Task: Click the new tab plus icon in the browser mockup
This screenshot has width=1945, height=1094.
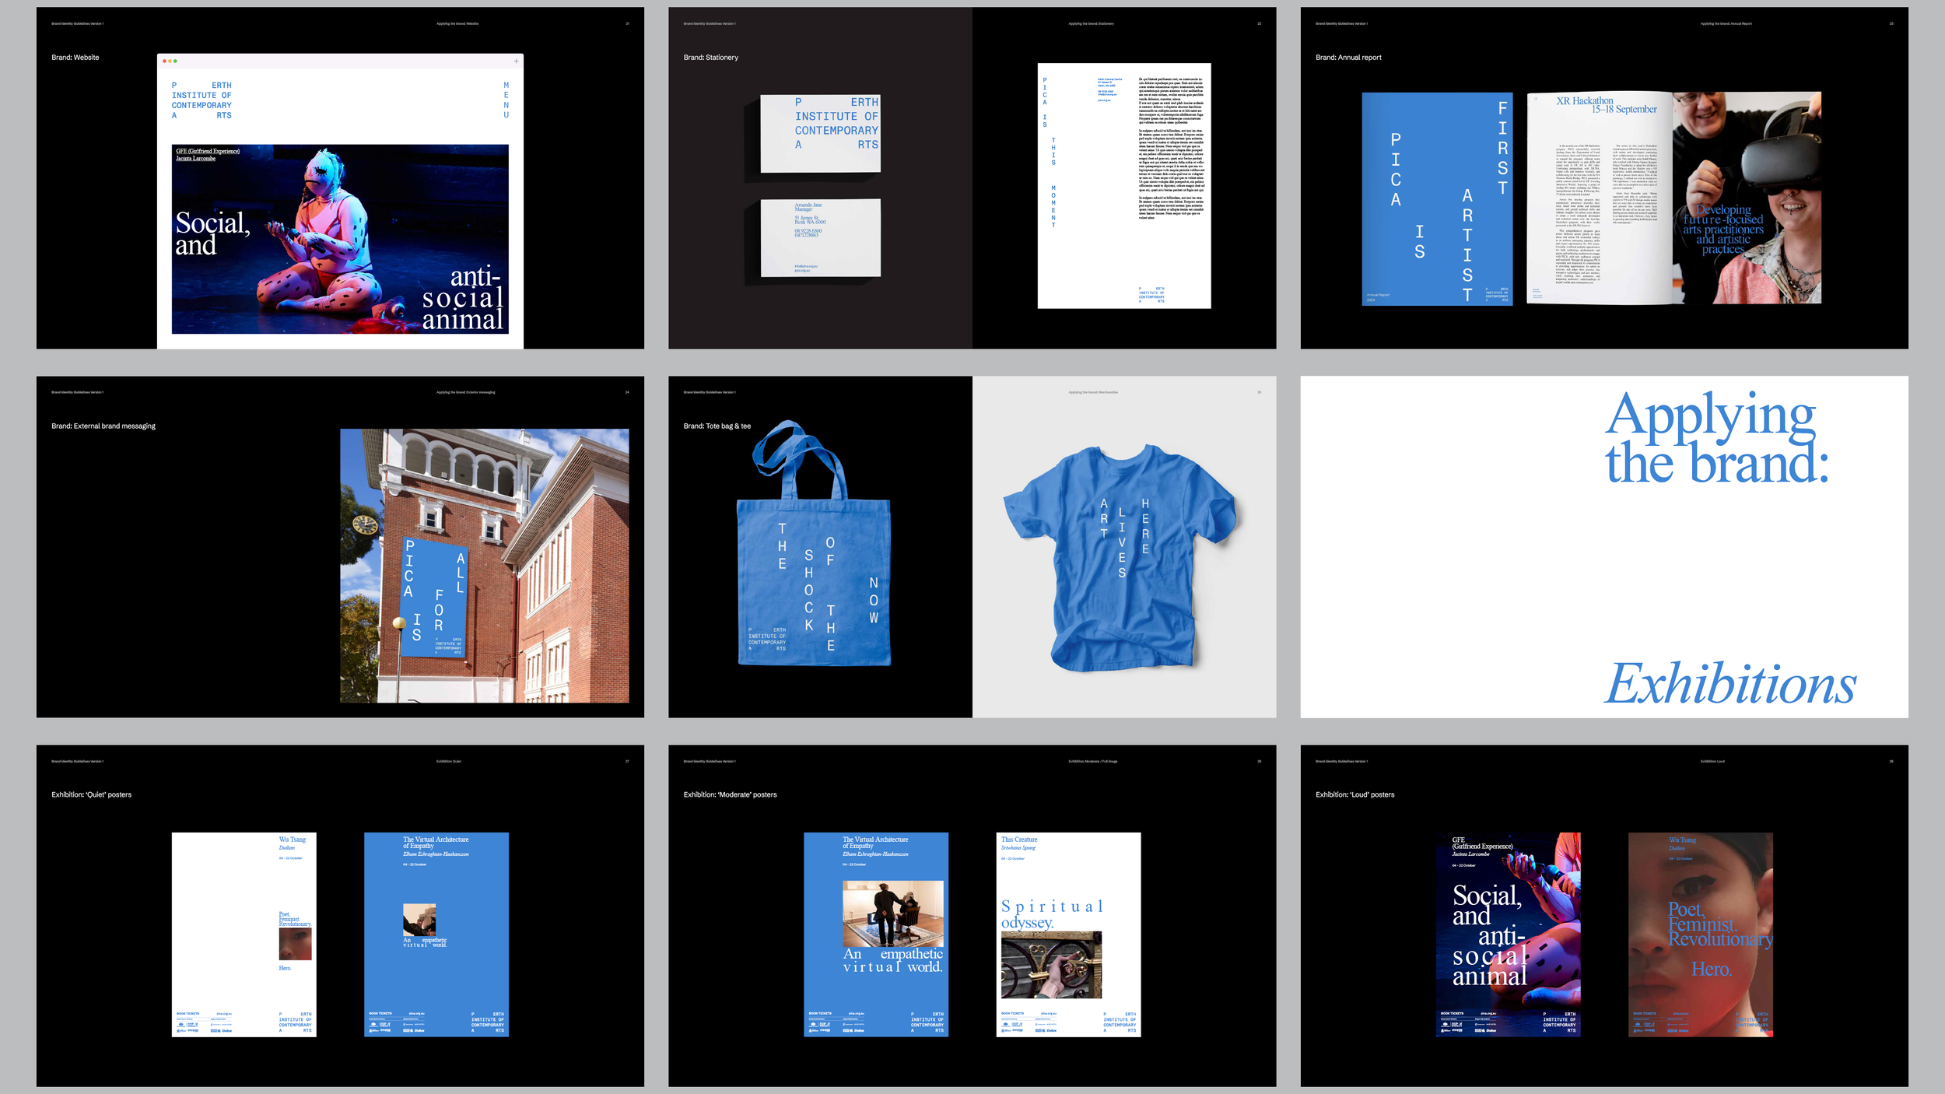Action: (x=516, y=61)
